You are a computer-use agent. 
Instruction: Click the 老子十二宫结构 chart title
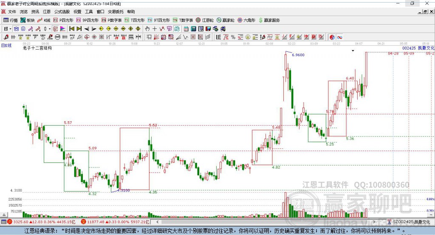(37, 48)
